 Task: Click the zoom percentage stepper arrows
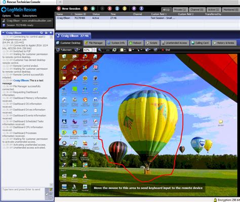[94, 50]
